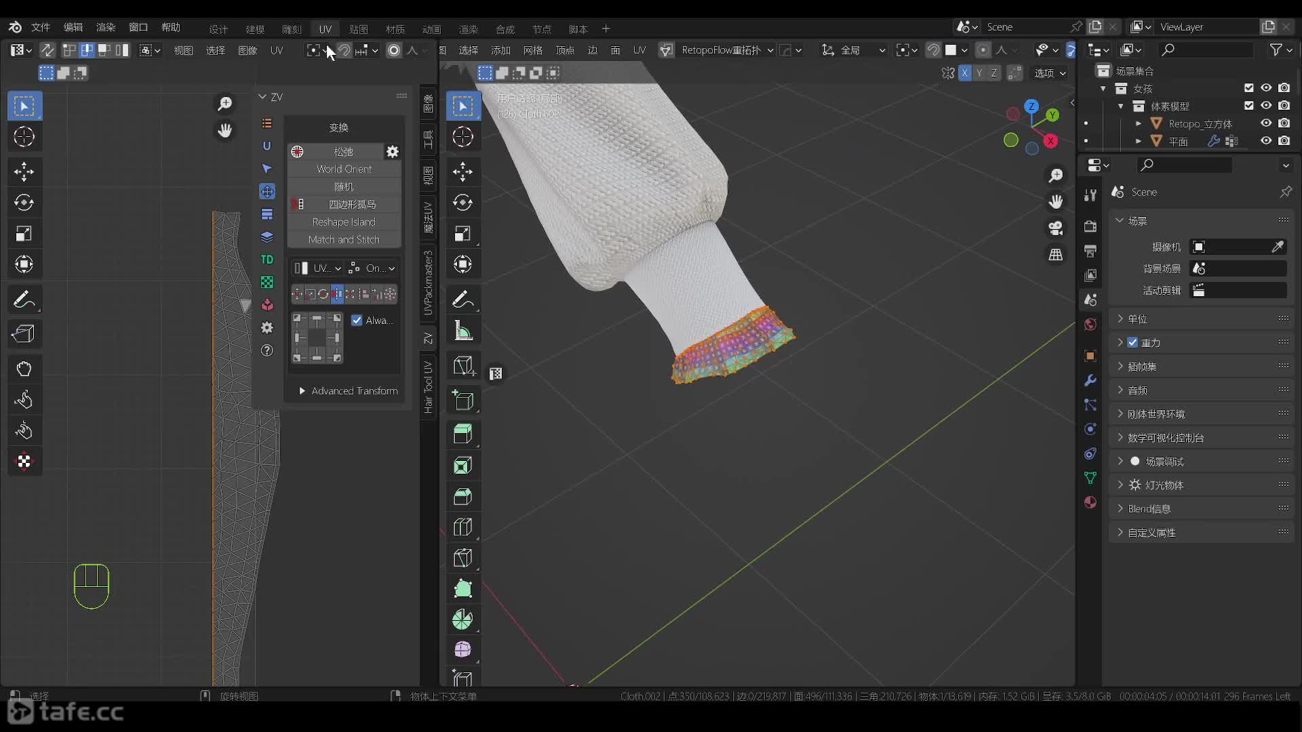Image resolution: width=1302 pixels, height=732 pixels.
Task: Open the RetopoFlow重拓扑 dropdown
Action: tap(728, 50)
